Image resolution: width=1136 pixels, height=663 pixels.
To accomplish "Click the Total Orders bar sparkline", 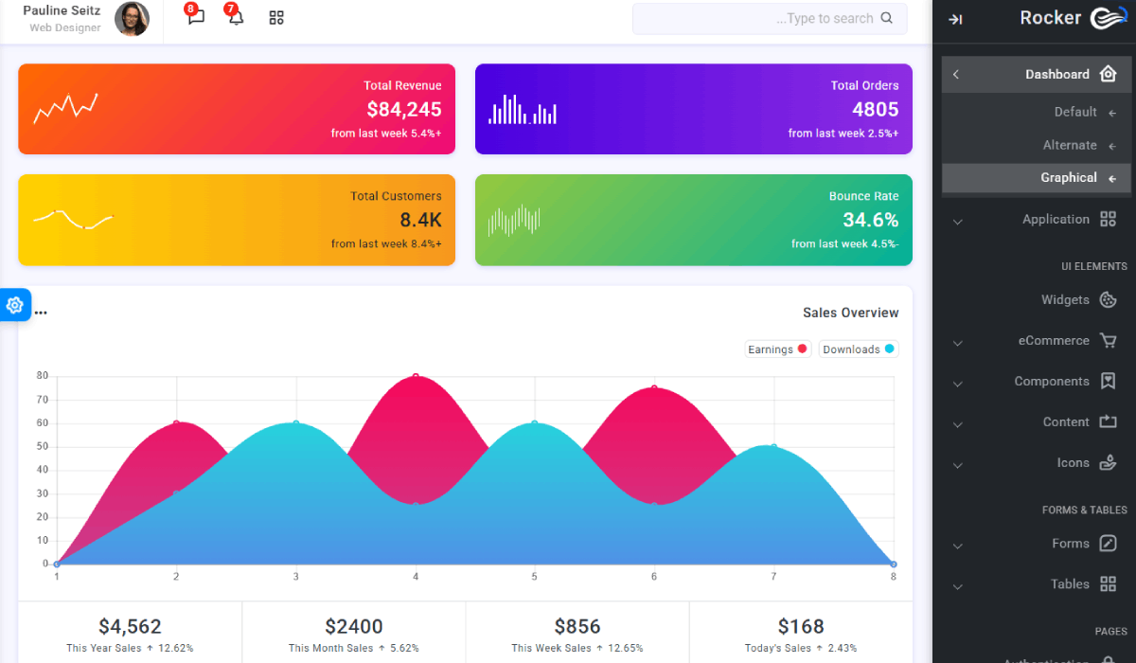I will (x=523, y=109).
